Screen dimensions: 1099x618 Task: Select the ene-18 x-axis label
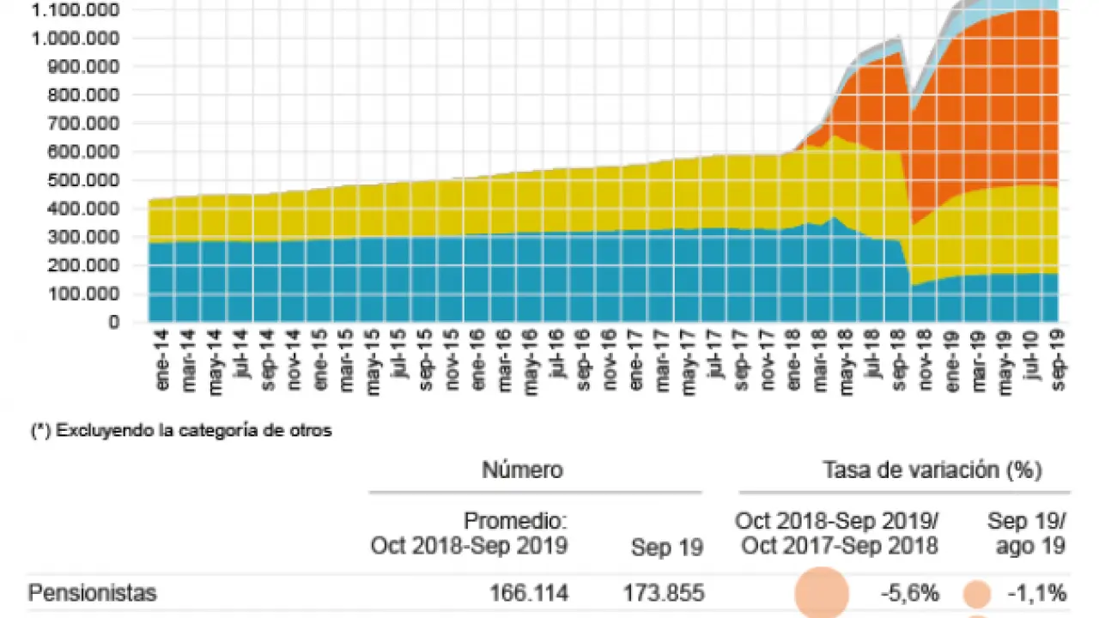[x=794, y=370]
